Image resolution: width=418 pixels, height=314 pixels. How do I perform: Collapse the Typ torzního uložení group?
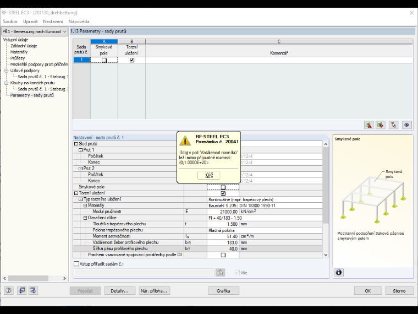tap(80, 199)
